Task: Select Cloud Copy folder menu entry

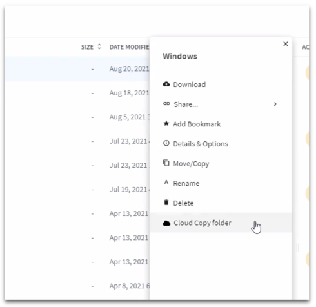Action: pyautogui.click(x=221, y=223)
